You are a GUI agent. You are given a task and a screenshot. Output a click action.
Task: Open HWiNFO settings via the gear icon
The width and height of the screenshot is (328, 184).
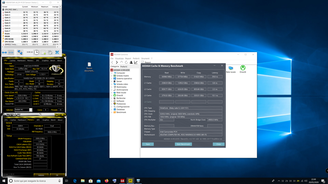click(50, 52)
